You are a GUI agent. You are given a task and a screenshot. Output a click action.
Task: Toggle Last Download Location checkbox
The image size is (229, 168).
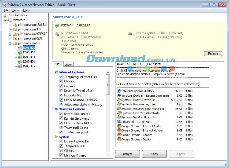[x=61, y=100]
